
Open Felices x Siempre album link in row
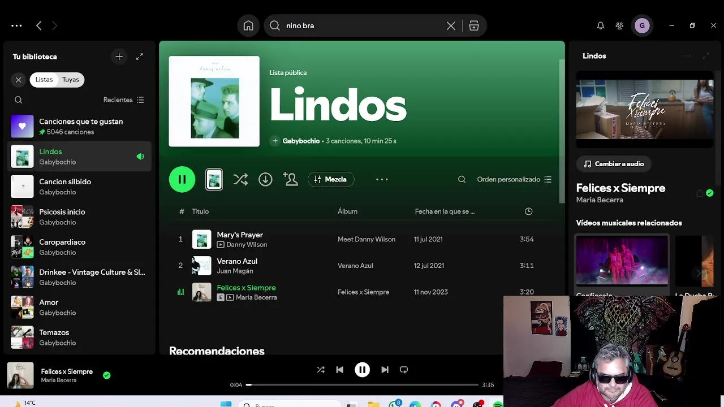[363, 292]
